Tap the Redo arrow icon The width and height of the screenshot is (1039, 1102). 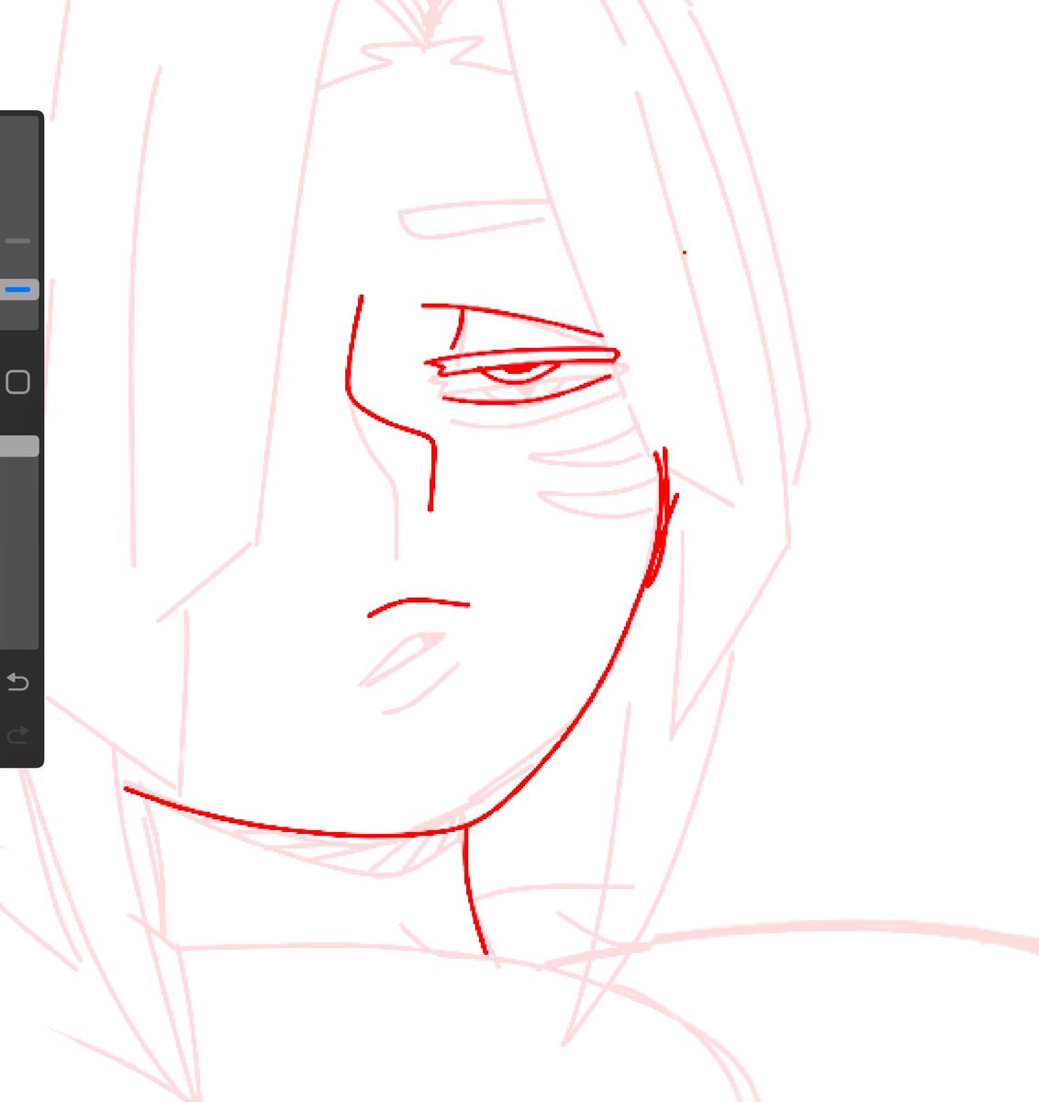(x=17, y=735)
